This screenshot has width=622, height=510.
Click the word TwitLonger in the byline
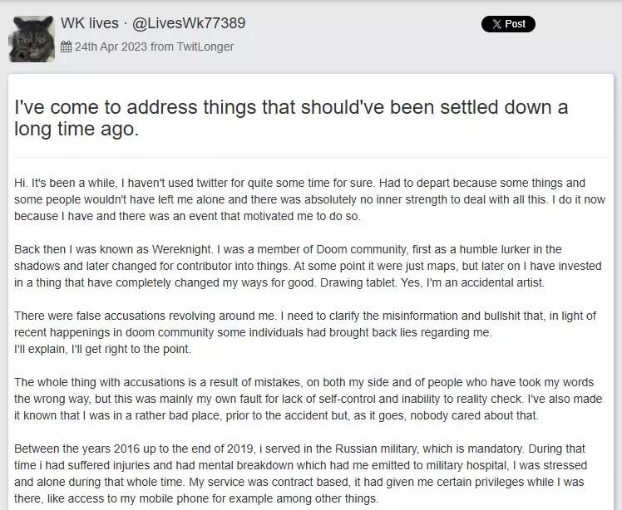coord(205,47)
